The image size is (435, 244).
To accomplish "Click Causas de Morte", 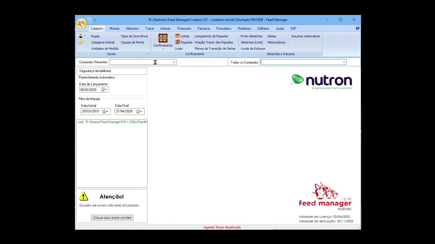I will [x=132, y=42].
